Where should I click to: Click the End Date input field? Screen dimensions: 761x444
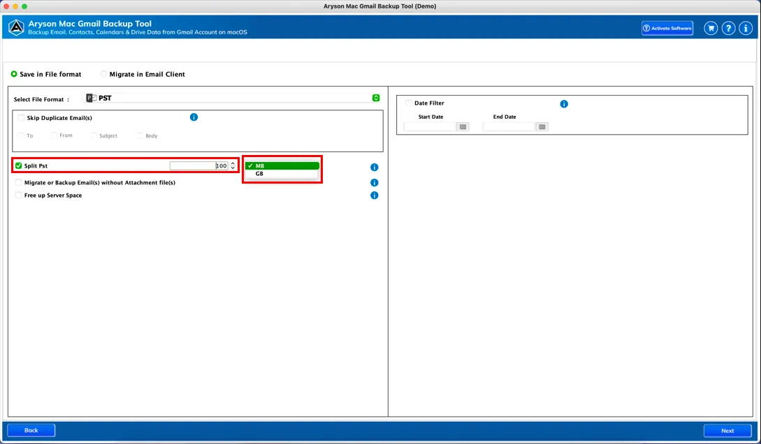click(x=509, y=126)
